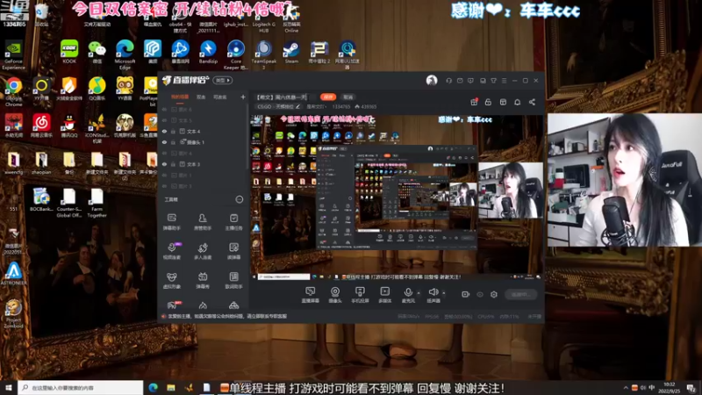Open the 多人连麦 tool

(203, 251)
